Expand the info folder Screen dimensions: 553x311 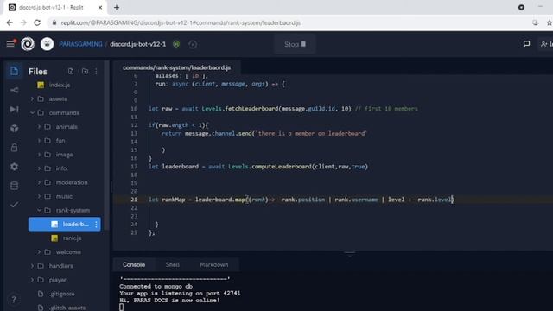[x=39, y=168]
